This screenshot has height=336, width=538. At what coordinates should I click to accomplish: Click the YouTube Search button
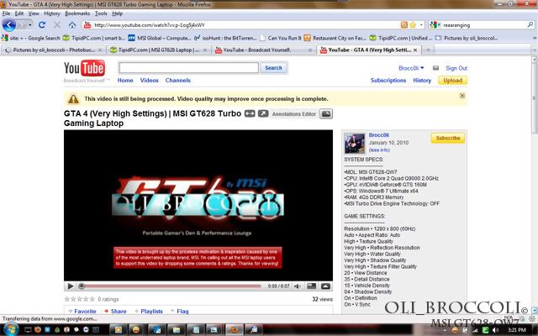[273, 68]
